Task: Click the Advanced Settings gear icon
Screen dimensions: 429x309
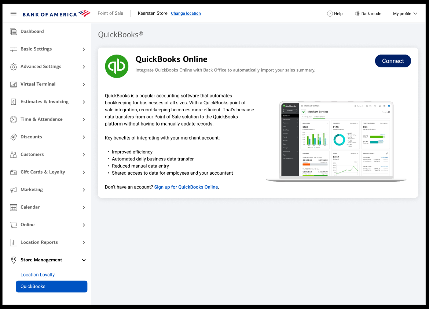Action: [14, 67]
